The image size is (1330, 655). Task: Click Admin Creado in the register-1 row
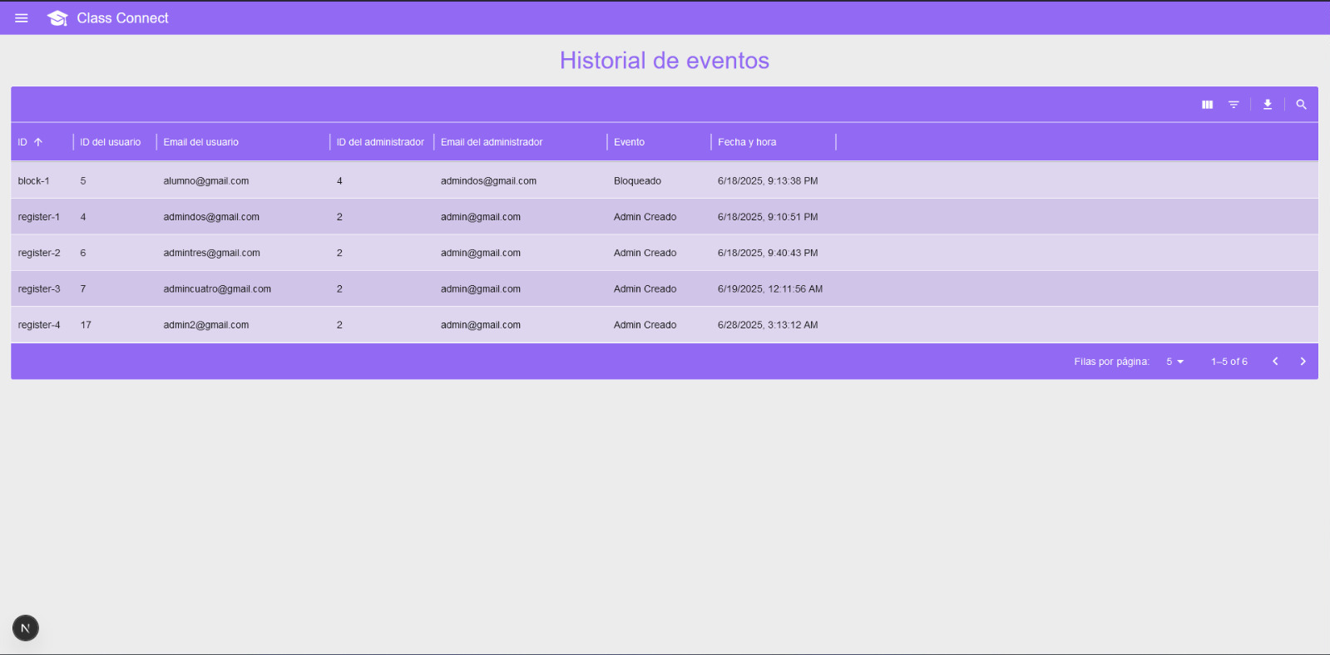(645, 217)
